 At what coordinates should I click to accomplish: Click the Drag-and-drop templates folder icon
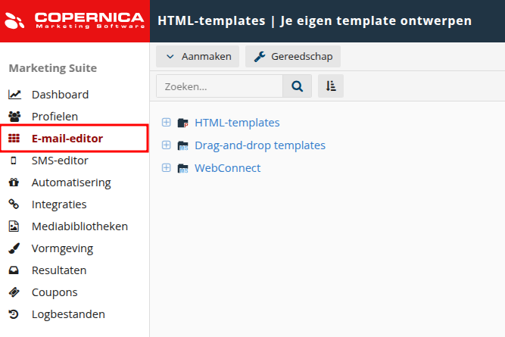click(182, 145)
